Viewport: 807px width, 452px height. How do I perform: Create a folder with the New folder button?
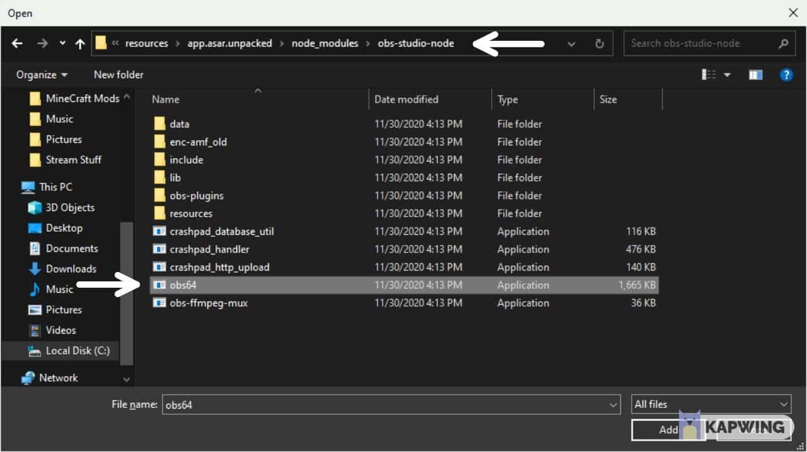[x=119, y=74]
